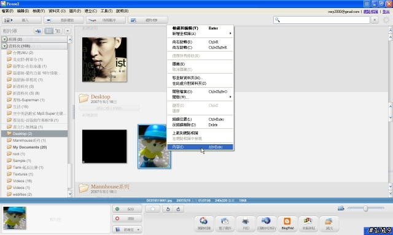
Task: Select the highlighted Alt+Enter properties menu item
Action: (200, 147)
